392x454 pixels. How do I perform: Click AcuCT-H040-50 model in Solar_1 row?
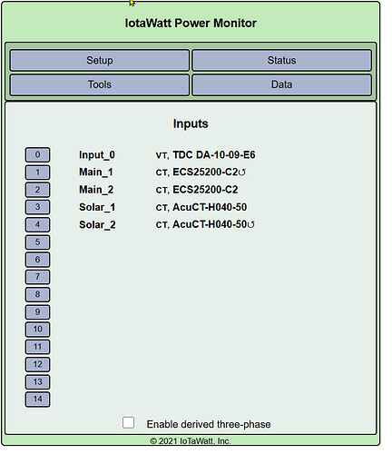click(x=210, y=207)
